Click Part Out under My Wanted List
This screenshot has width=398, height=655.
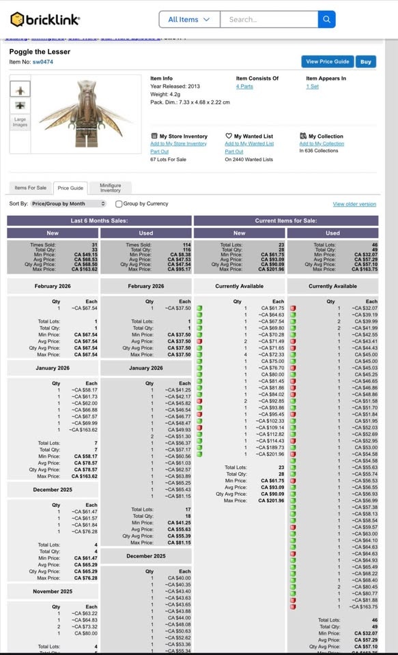pyautogui.click(x=233, y=151)
